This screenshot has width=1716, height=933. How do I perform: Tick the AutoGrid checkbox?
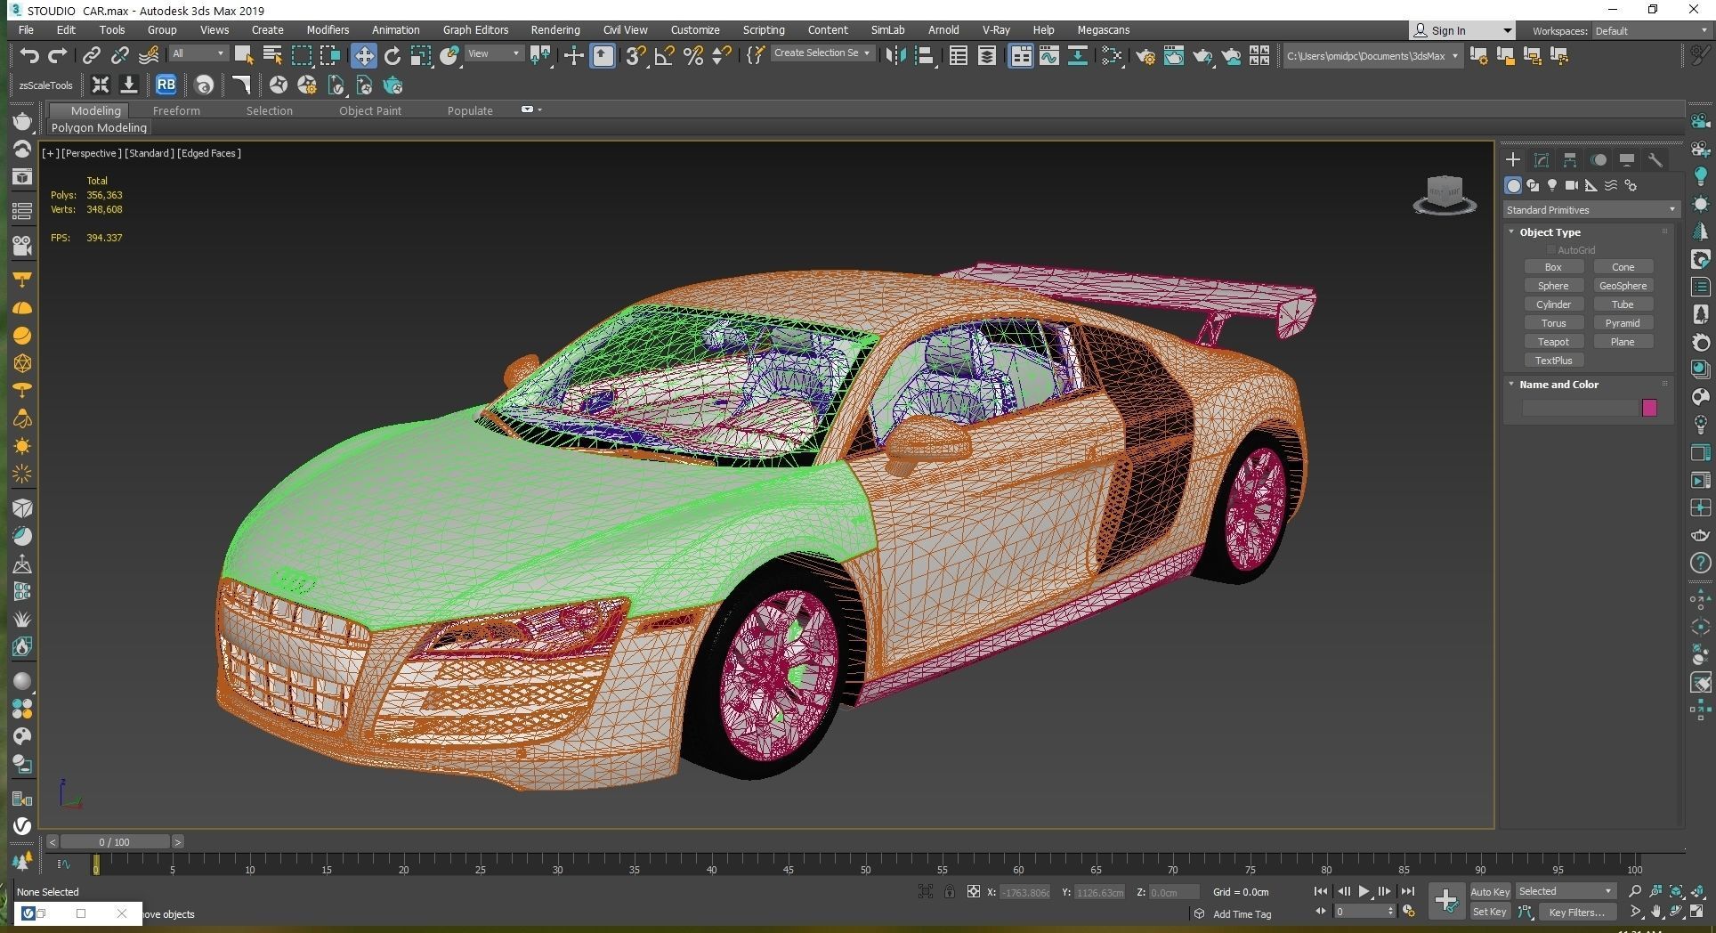[1551, 250]
